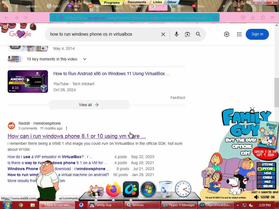Click the scrollbar up arrow
Image resolution: width=279 pixels, height=209 pixels.
tap(277, 25)
